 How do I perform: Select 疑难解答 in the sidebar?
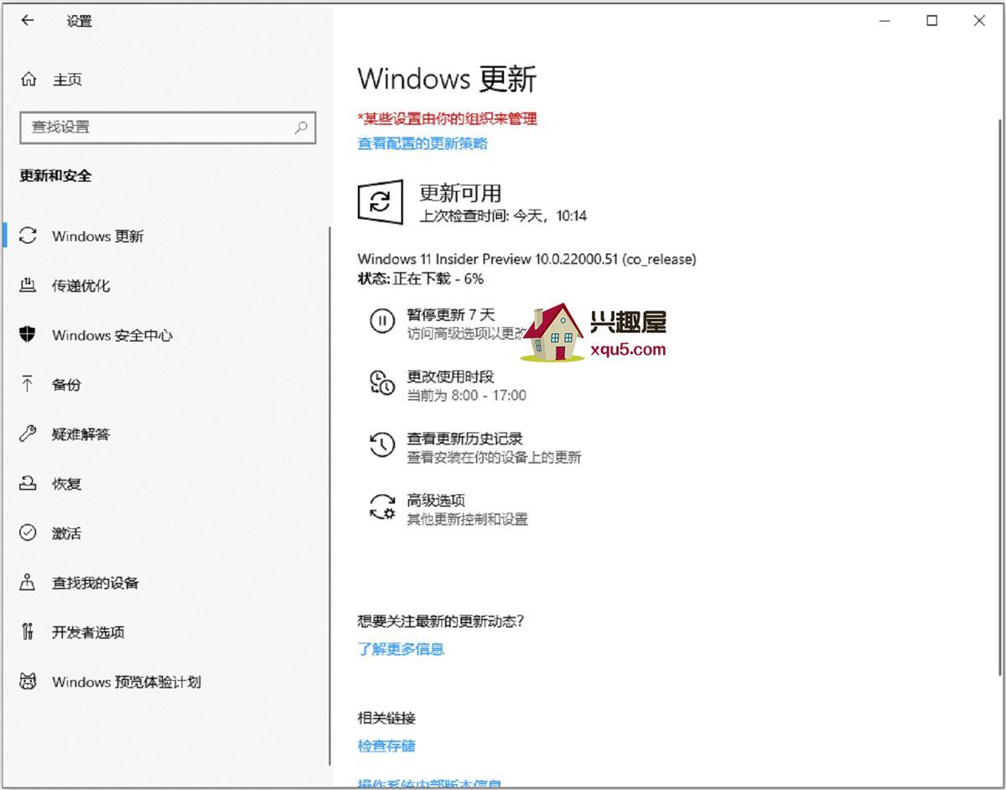(x=81, y=434)
